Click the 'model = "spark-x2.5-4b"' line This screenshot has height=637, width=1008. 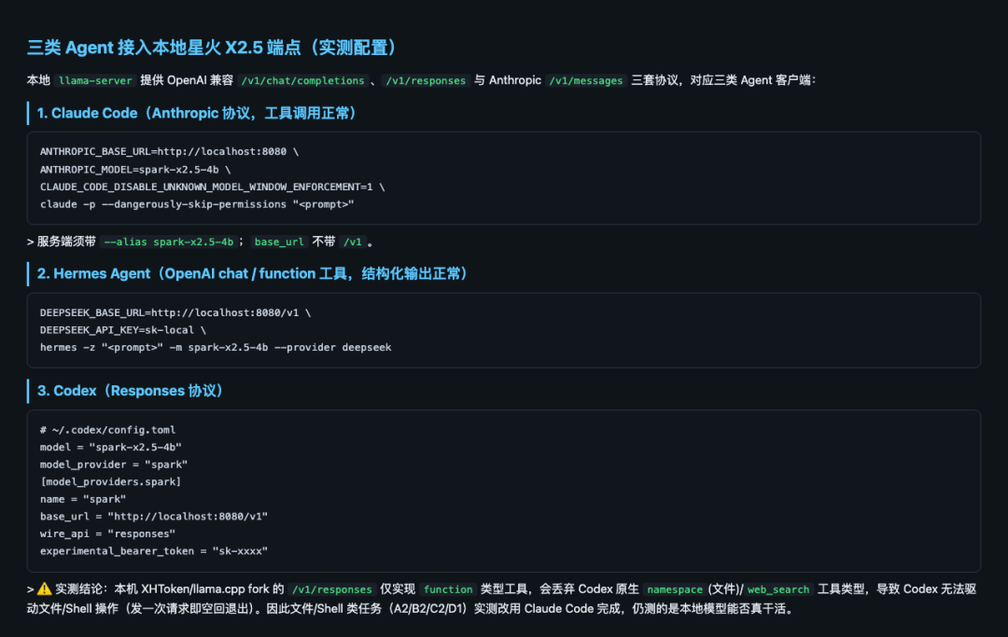110,447
